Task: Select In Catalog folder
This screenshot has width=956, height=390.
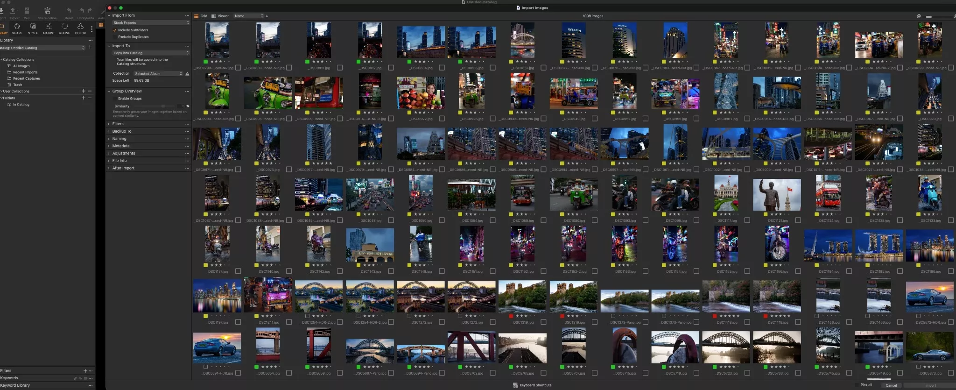Action: click(21, 105)
